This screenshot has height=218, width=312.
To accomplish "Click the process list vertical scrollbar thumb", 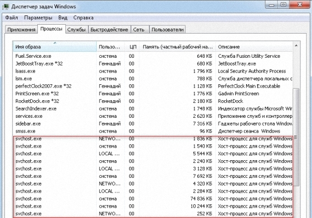I will (x=296, y=137).
